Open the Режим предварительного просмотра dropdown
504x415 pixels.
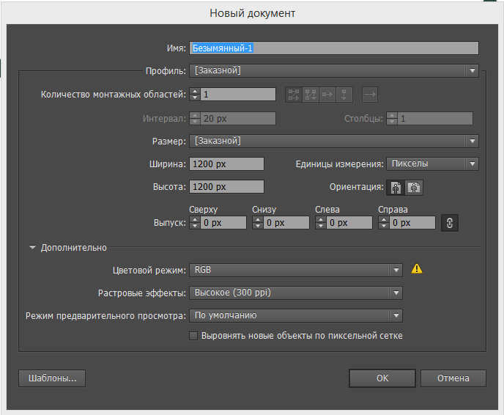coord(296,315)
